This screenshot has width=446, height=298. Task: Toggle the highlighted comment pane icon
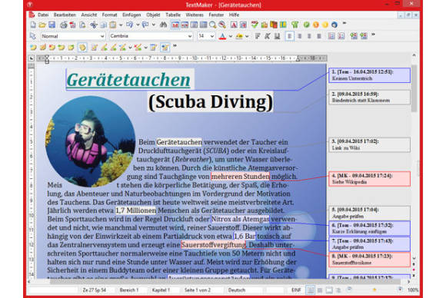[82, 48]
